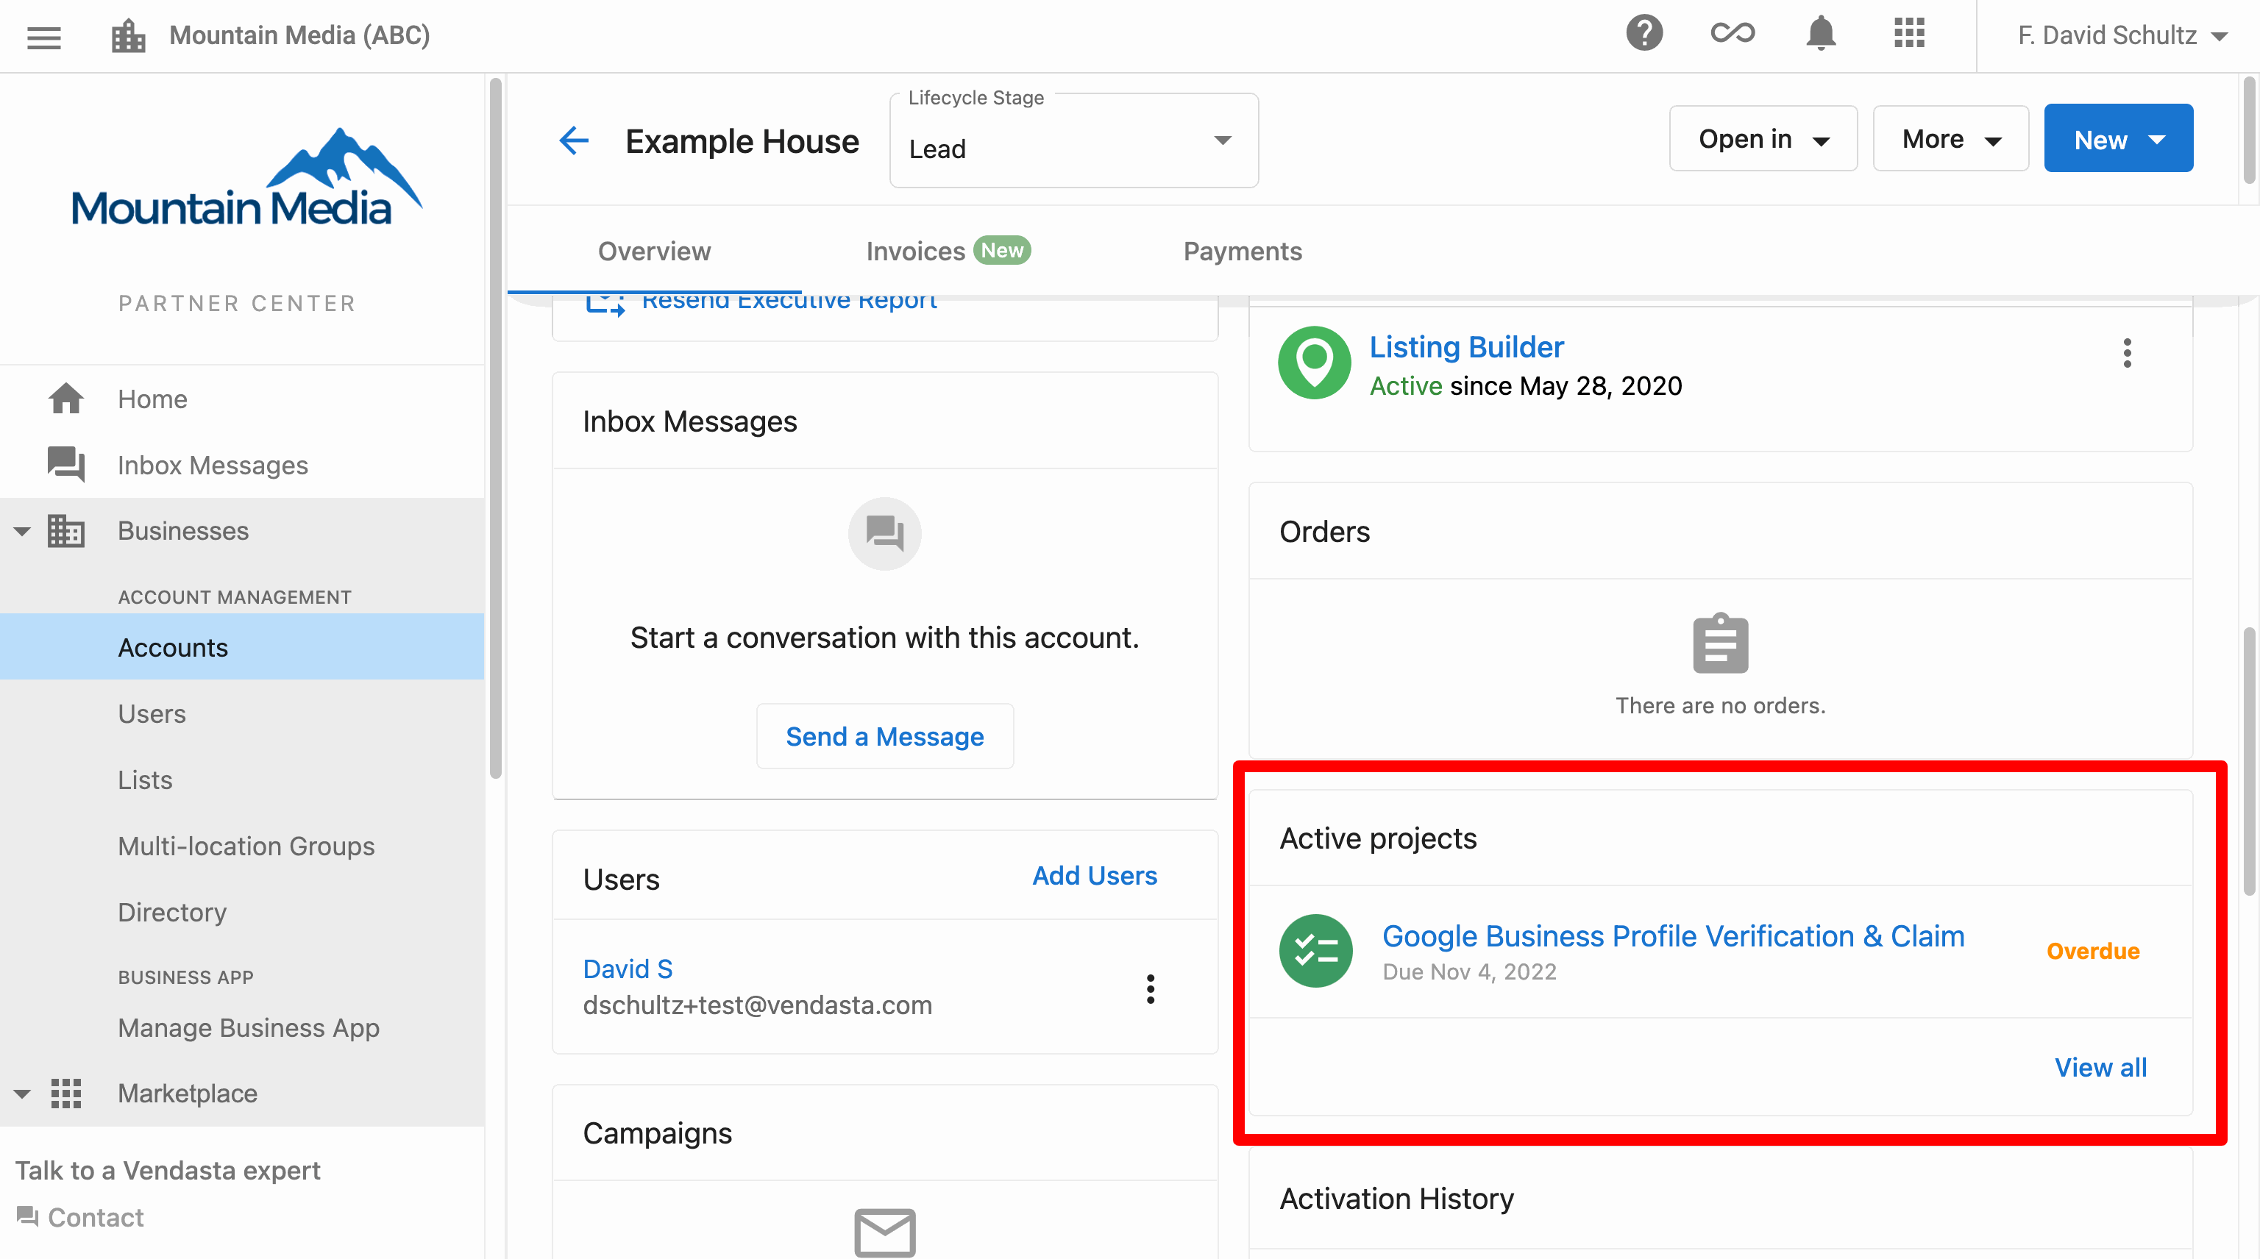Click the sidebar vertical scrollbar
The width and height of the screenshot is (2260, 1259).
[496, 428]
